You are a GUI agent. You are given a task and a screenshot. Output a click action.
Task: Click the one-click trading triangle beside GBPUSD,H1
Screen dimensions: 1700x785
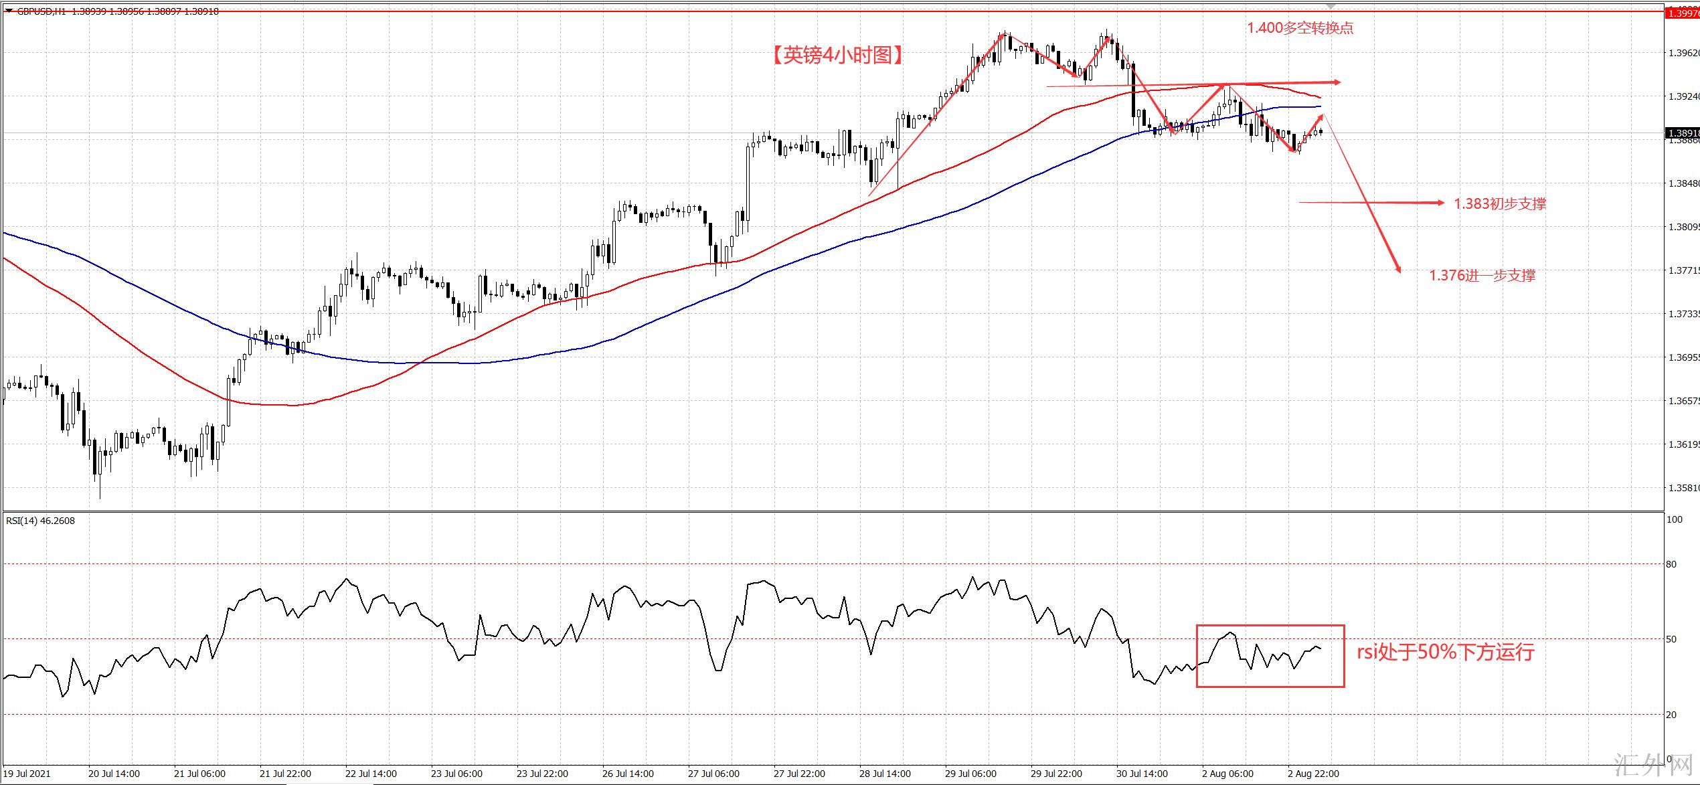tap(9, 11)
